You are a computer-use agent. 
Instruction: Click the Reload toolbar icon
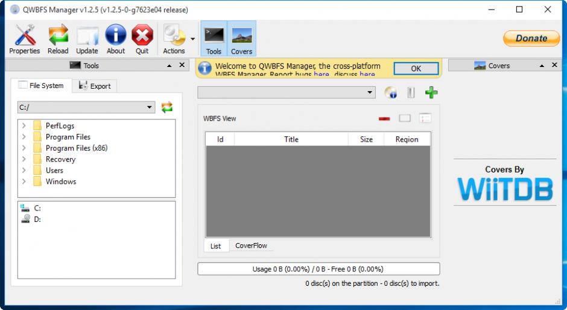pos(58,39)
